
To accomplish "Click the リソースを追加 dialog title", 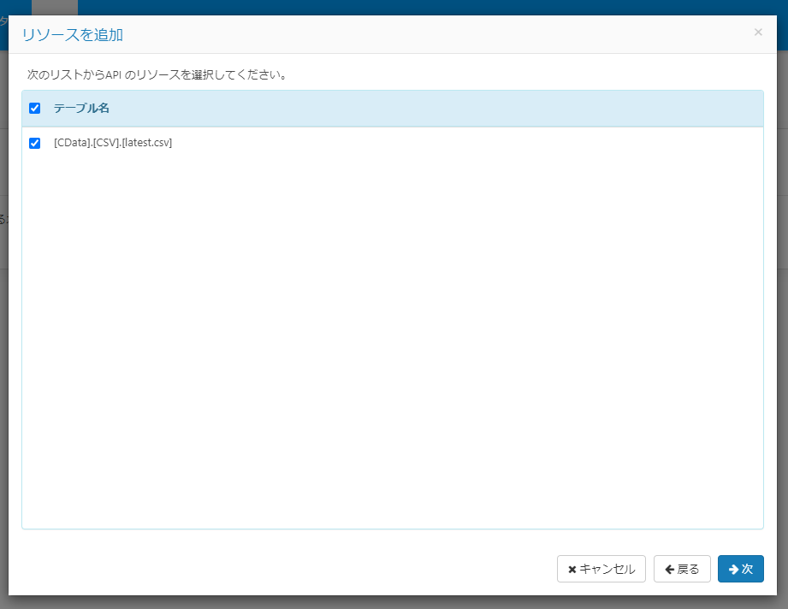I will pyautogui.click(x=70, y=35).
